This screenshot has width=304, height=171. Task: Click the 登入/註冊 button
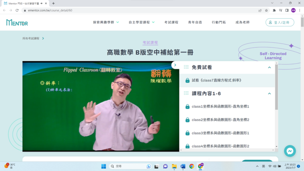point(280,23)
